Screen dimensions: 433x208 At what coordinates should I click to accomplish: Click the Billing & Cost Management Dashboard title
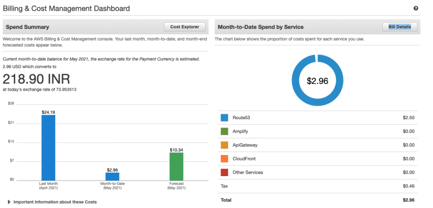[66, 8]
